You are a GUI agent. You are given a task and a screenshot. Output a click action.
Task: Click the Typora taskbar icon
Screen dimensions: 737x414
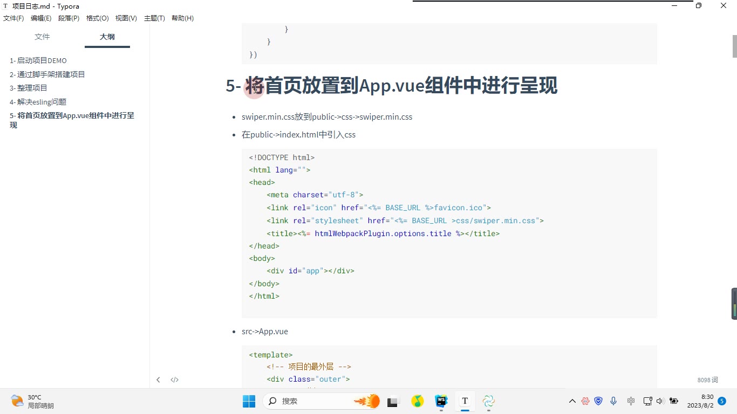(x=465, y=401)
